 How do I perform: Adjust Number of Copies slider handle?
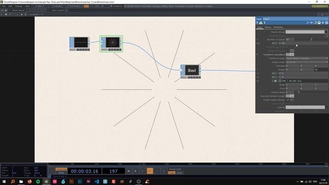(x=312, y=40)
